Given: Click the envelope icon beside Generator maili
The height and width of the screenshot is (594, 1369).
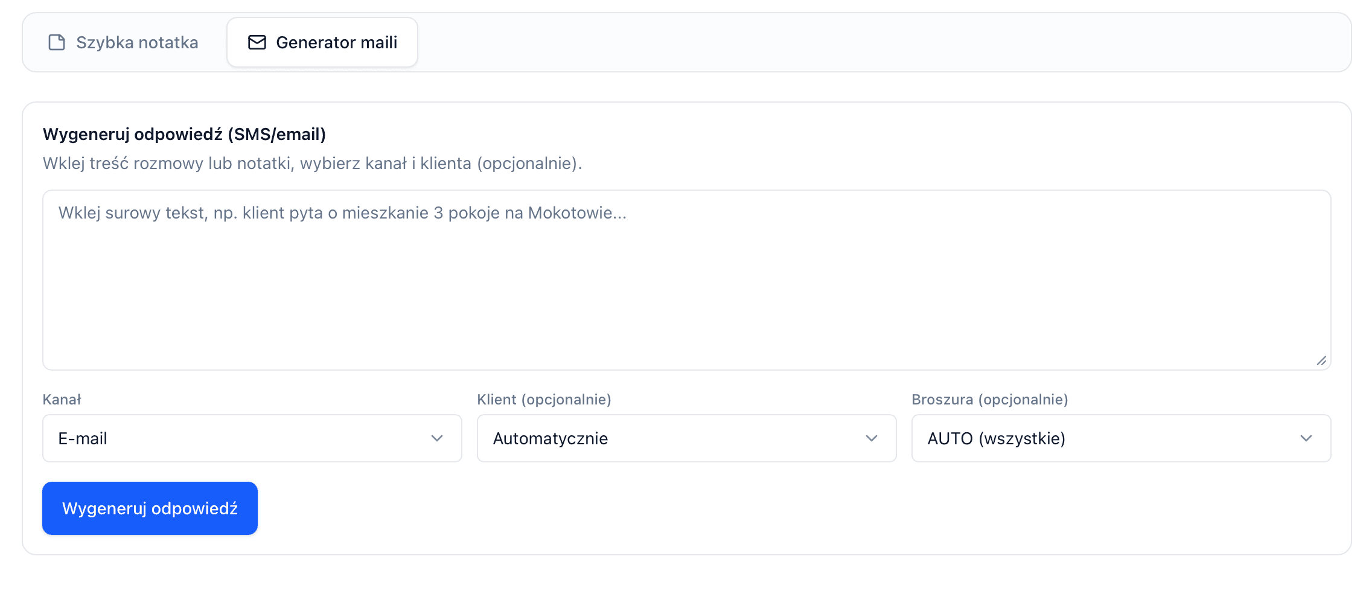Looking at the screenshot, I should (257, 42).
